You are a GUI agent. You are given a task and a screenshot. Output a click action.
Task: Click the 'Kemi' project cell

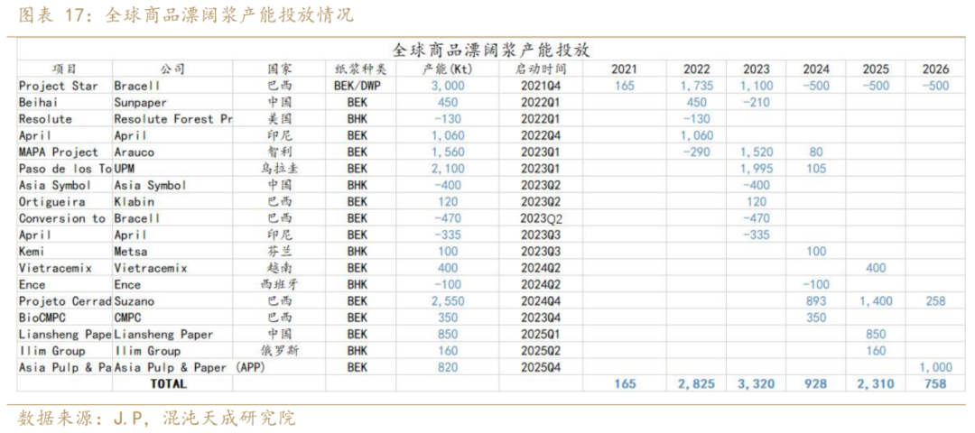(32, 252)
